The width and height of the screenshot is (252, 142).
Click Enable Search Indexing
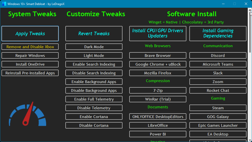(x=94, y=64)
